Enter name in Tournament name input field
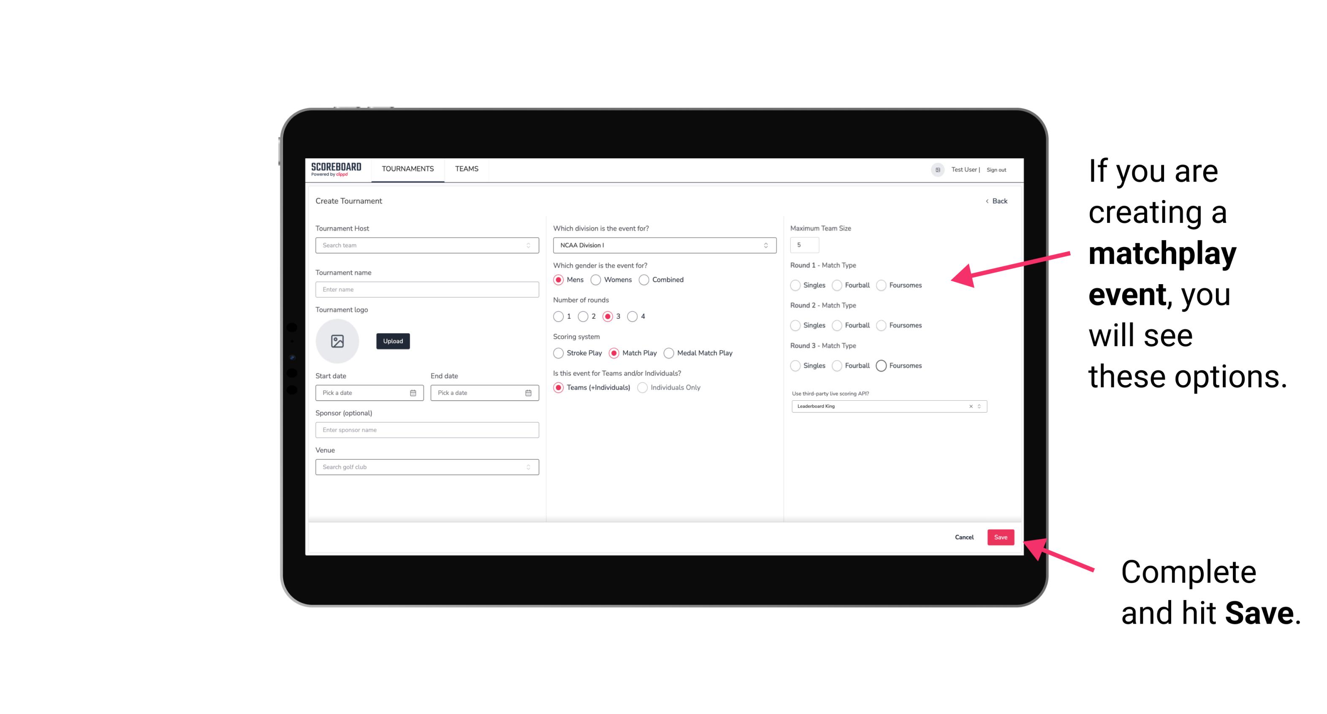Image resolution: width=1327 pixels, height=714 pixels. pos(425,289)
